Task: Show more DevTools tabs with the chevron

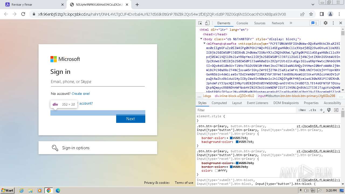Action: (291, 23)
